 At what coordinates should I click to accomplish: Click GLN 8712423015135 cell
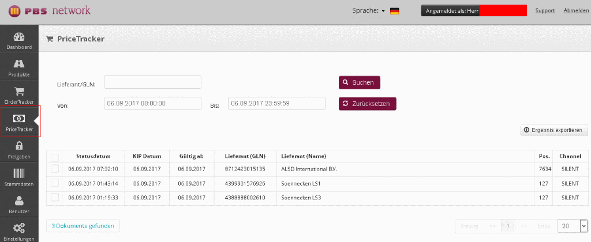tap(245, 169)
